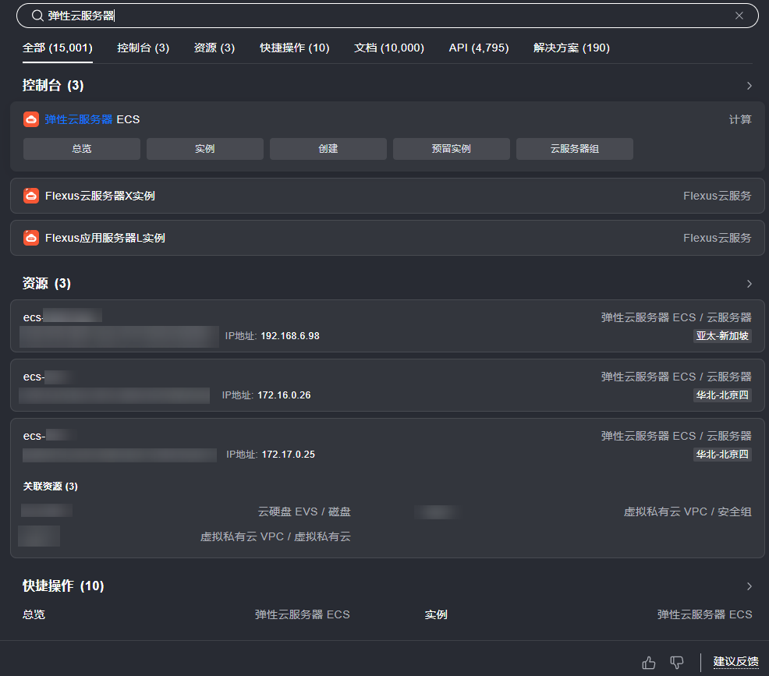The height and width of the screenshot is (676, 769).
Task: Click the 关联资源 (3) label
Action: click(x=51, y=487)
